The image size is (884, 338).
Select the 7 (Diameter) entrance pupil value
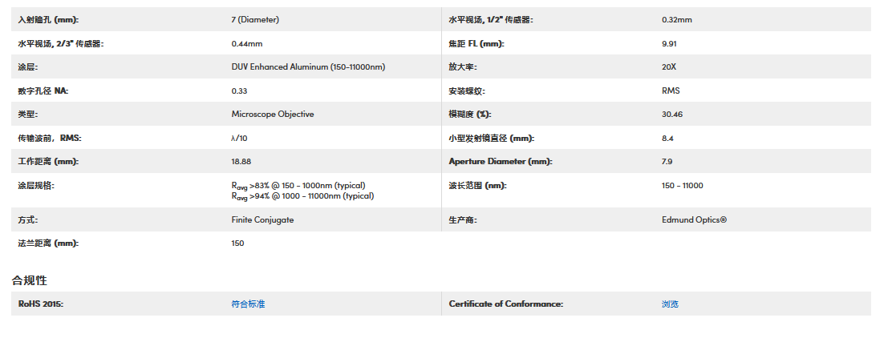(x=255, y=20)
